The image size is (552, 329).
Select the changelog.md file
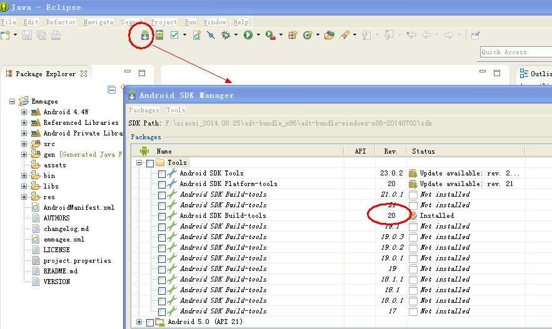click(66, 228)
